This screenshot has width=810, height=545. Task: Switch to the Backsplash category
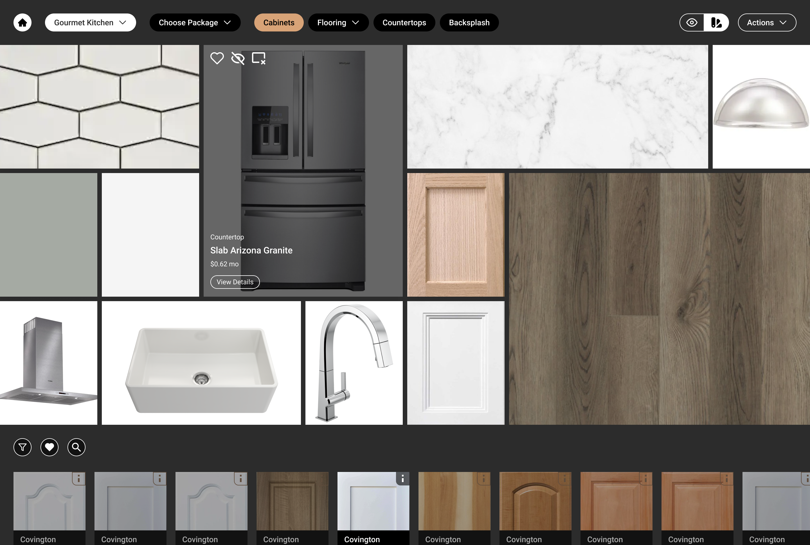469,22
